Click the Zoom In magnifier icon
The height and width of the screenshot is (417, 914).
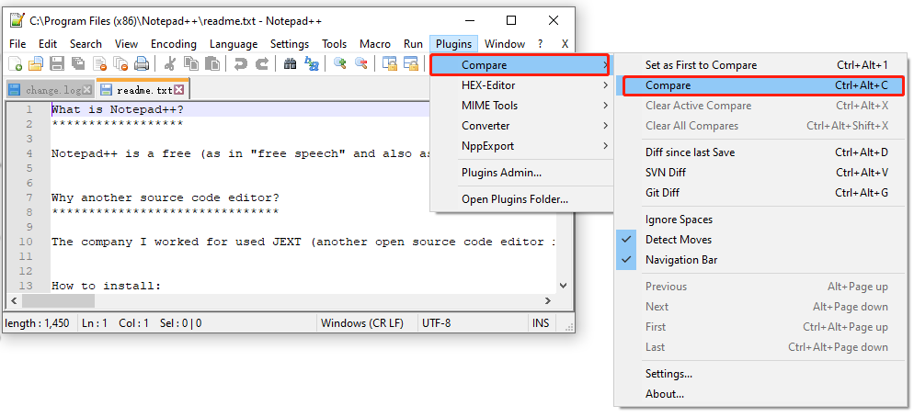(x=340, y=63)
